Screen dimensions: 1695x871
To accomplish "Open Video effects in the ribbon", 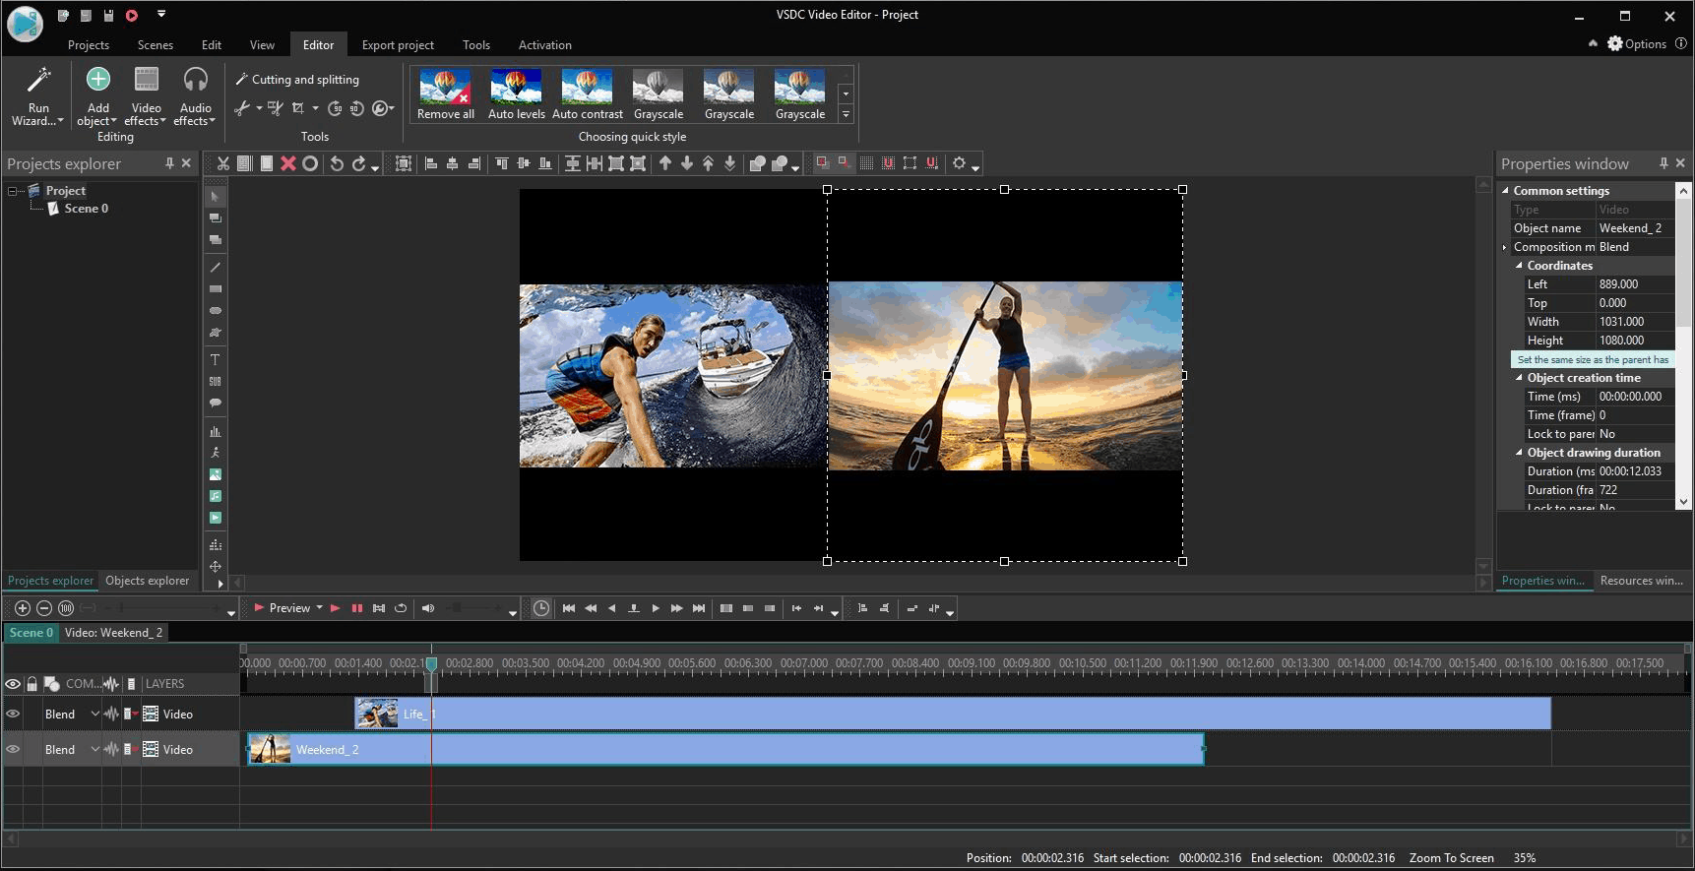I will coord(146,96).
